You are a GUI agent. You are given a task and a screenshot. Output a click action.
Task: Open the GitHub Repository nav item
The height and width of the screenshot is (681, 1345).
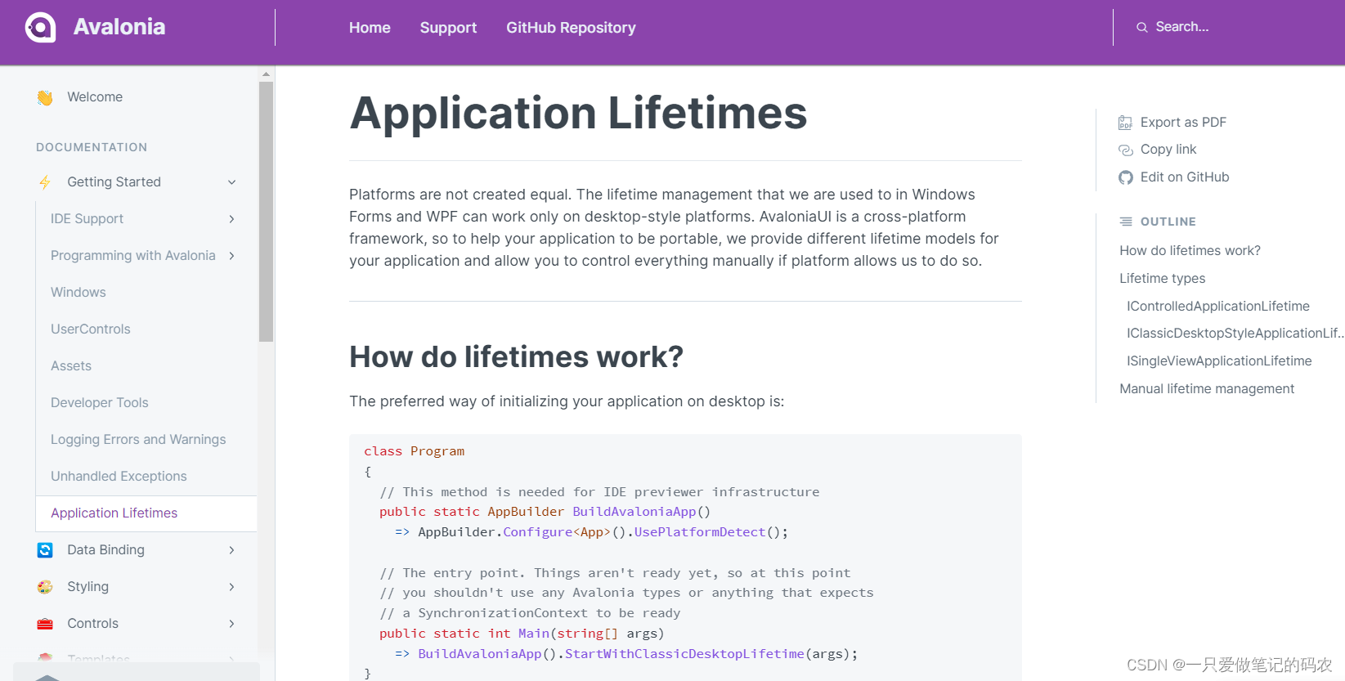click(x=571, y=28)
